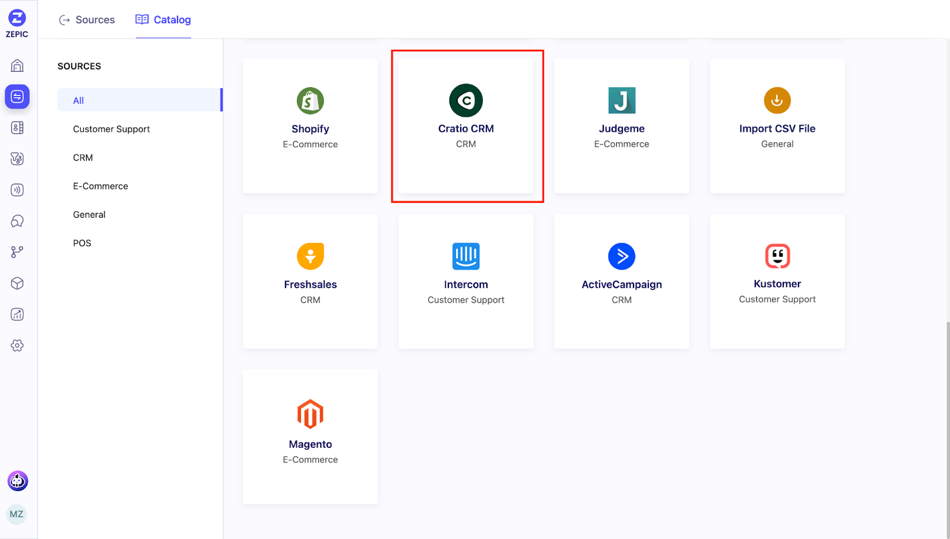Filter sources by CRM category
Image resolution: width=950 pixels, height=539 pixels.
click(x=83, y=157)
